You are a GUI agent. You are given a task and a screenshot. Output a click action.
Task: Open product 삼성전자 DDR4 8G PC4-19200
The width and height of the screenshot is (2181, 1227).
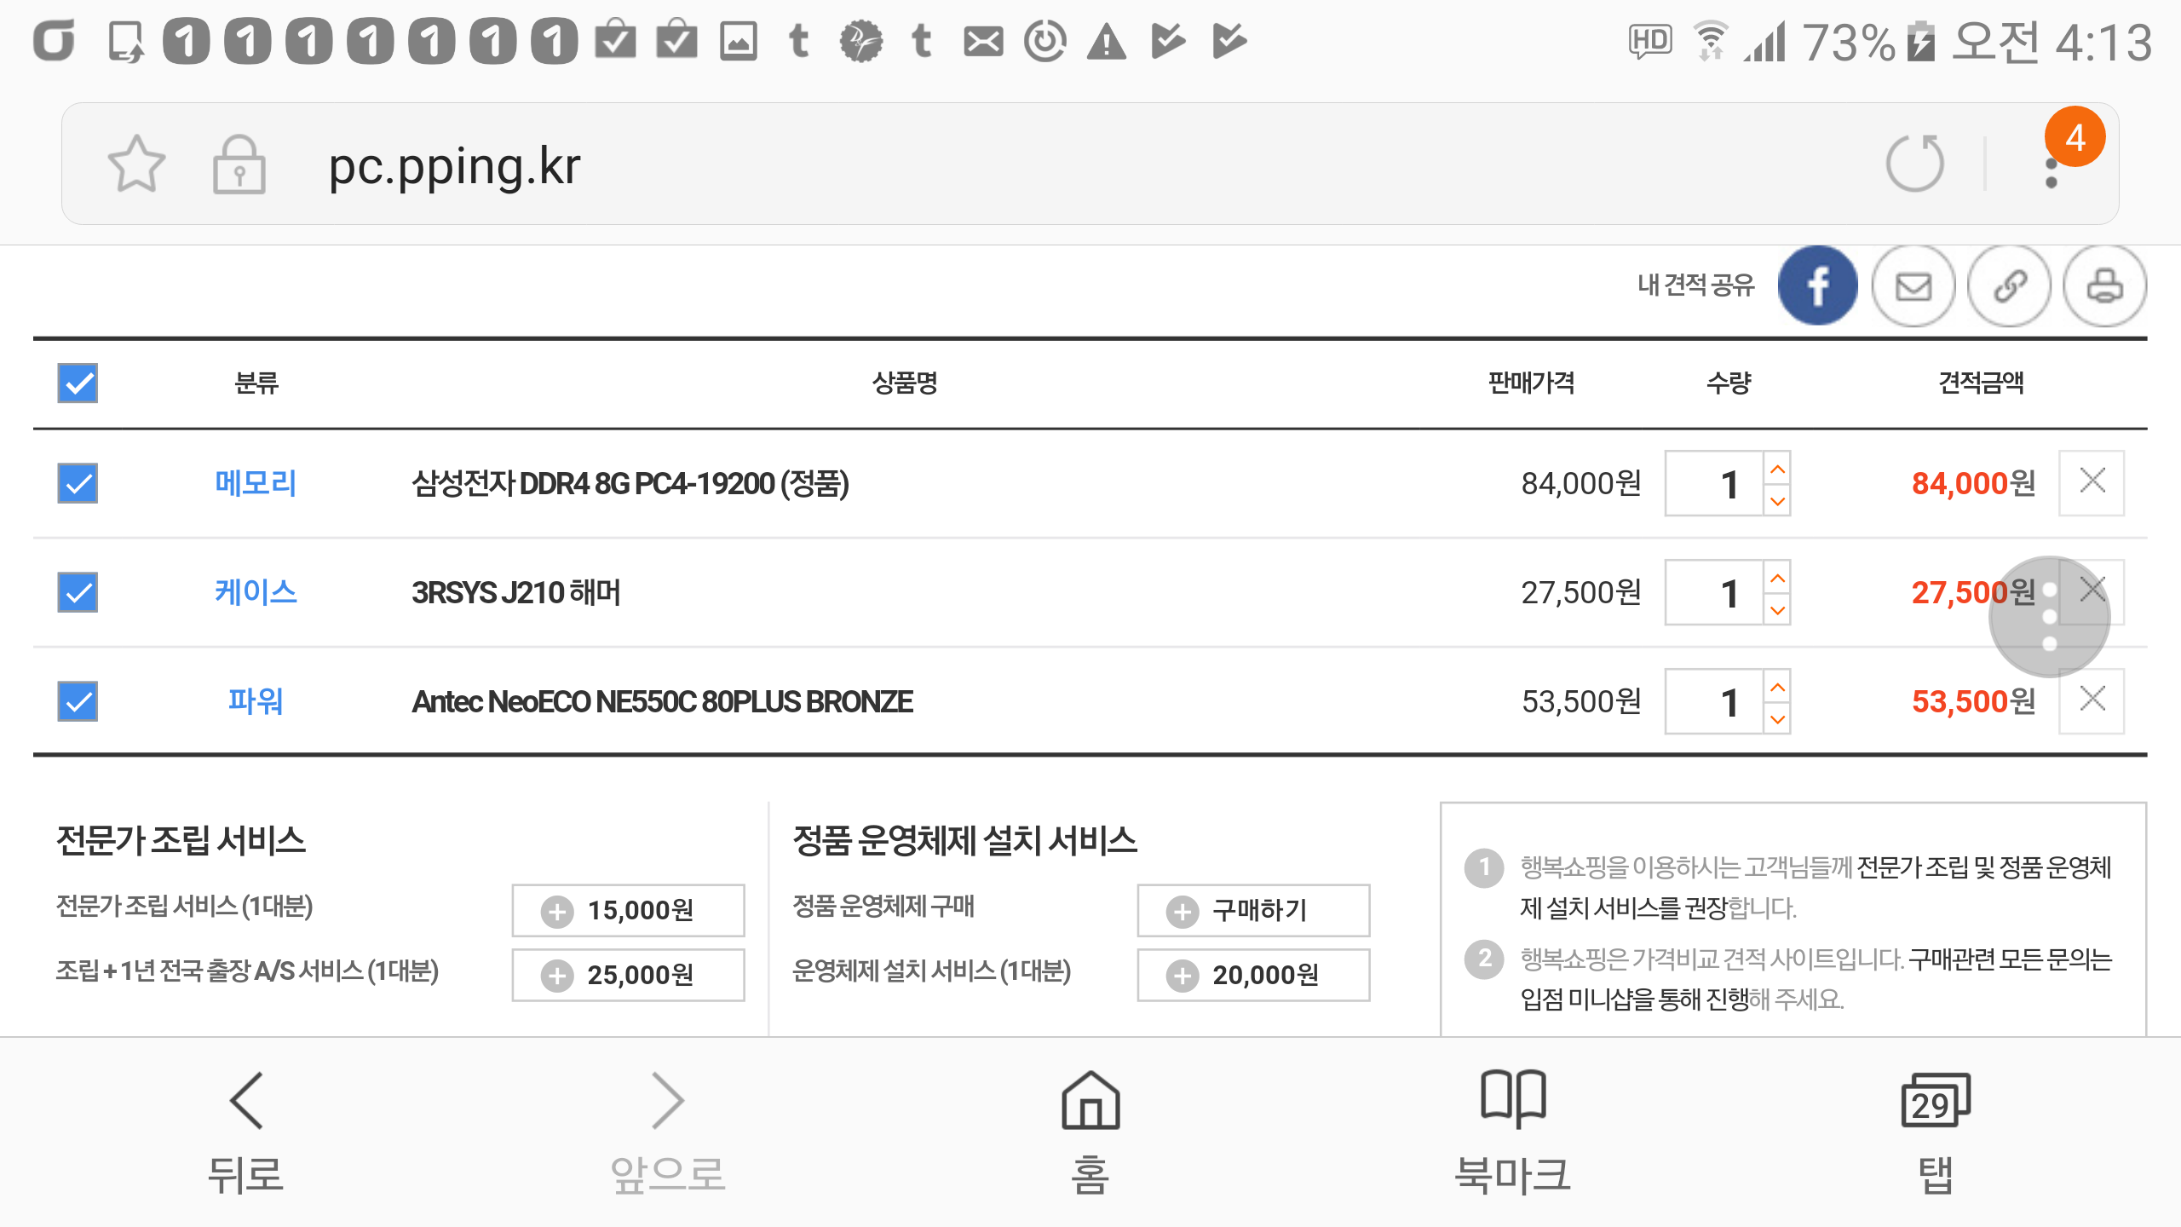click(x=630, y=483)
